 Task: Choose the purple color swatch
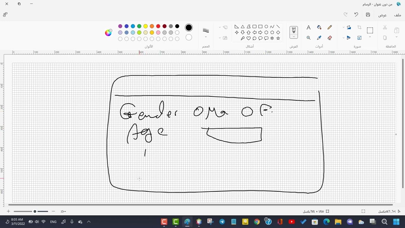[120, 26]
